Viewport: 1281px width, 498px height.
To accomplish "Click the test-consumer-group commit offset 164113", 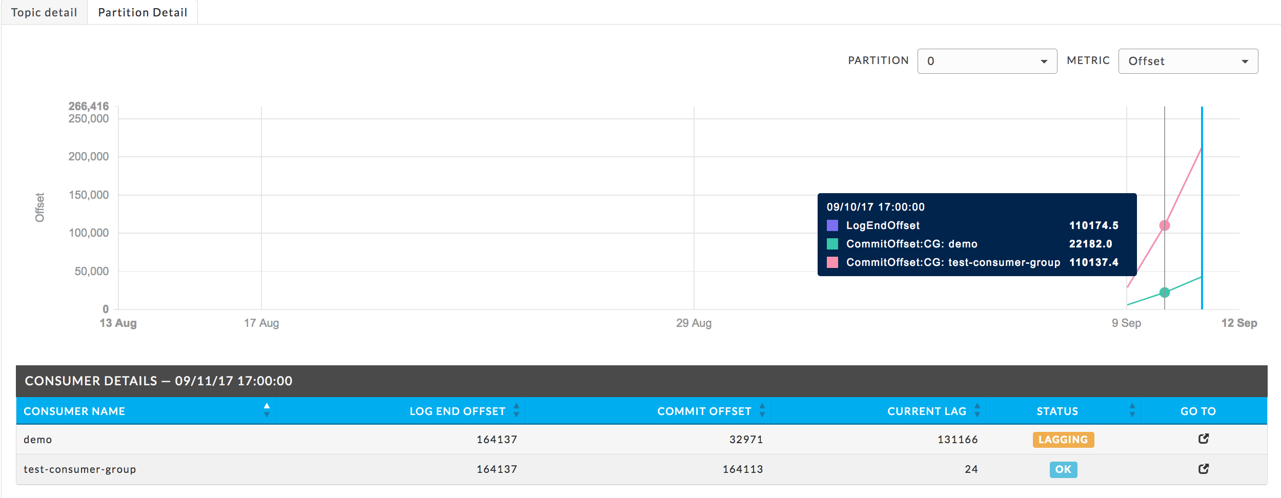I will pyautogui.click(x=743, y=469).
